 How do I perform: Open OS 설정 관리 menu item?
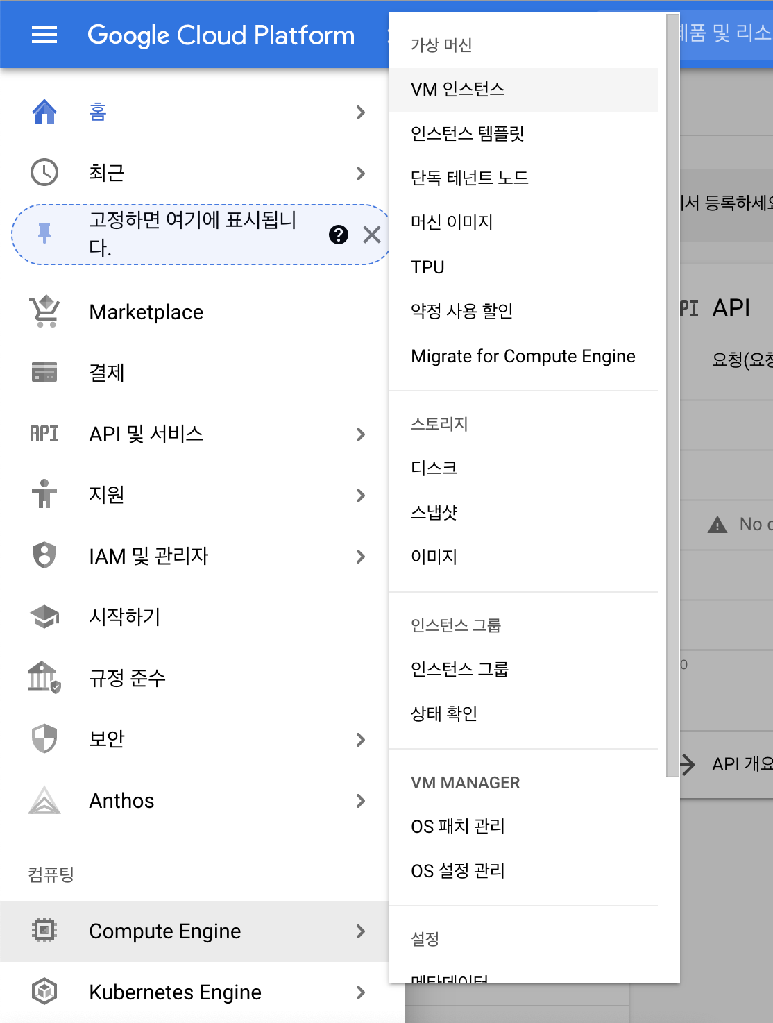[523, 870]
